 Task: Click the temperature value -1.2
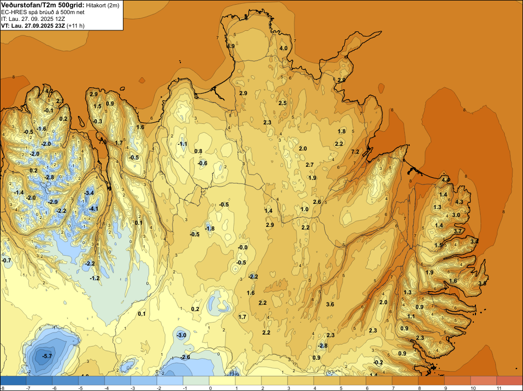click(95, 278)
